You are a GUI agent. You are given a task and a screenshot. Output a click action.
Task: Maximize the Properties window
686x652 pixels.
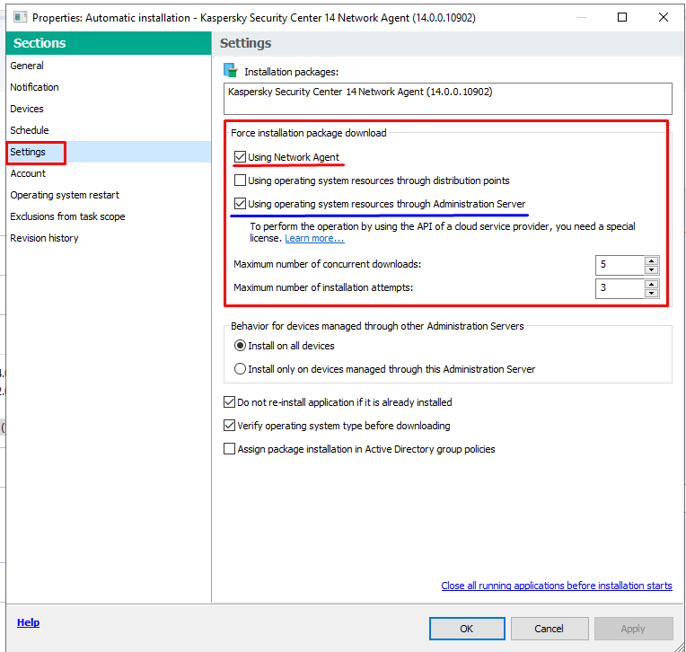[622, 17]
